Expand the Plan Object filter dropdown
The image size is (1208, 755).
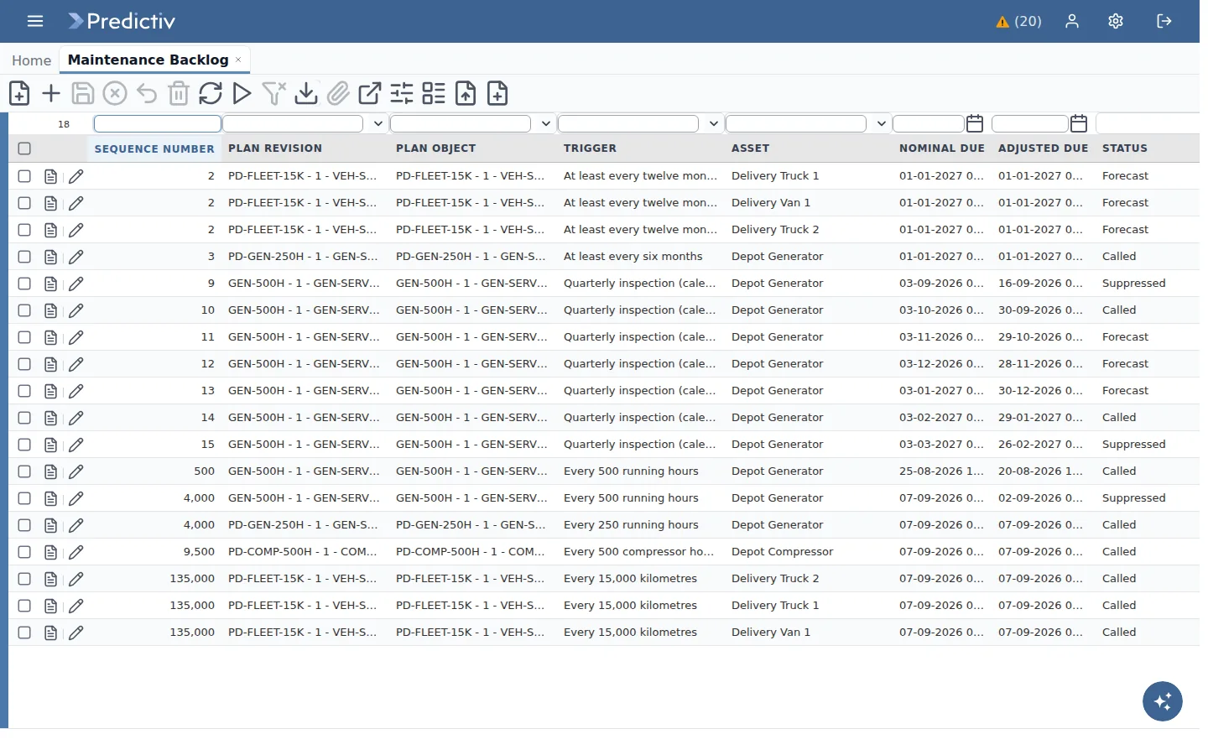pos(546,124)
